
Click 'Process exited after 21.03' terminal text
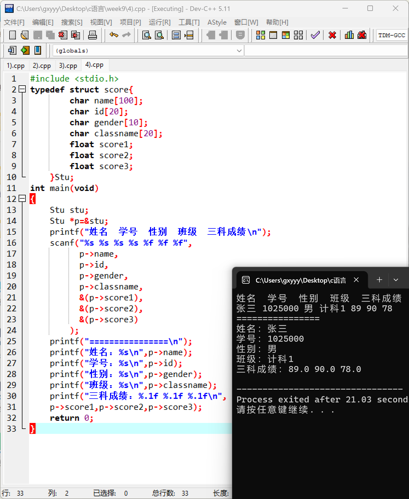304,399
